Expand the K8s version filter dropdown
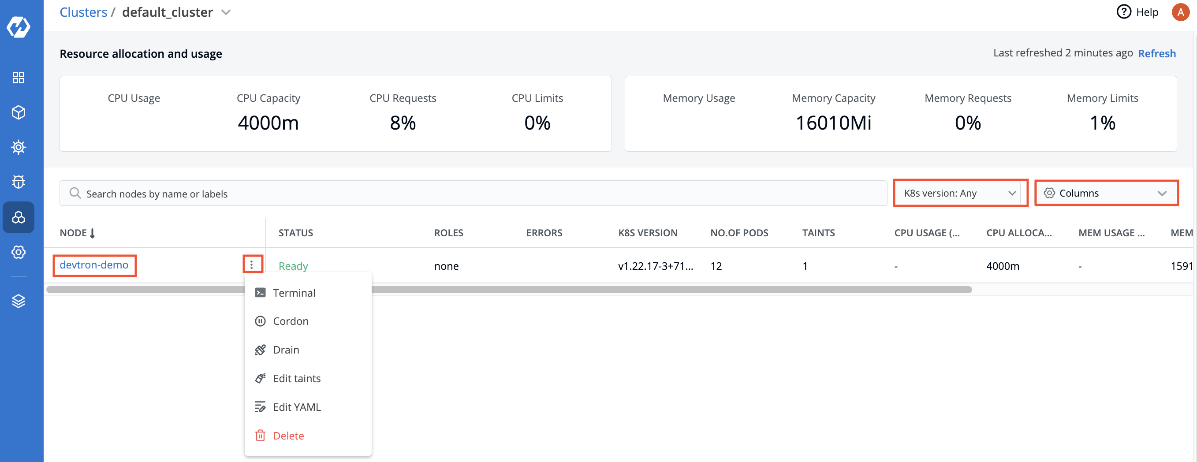The image size is (1197, 462). pyautogui.click(x=959, y=194)
